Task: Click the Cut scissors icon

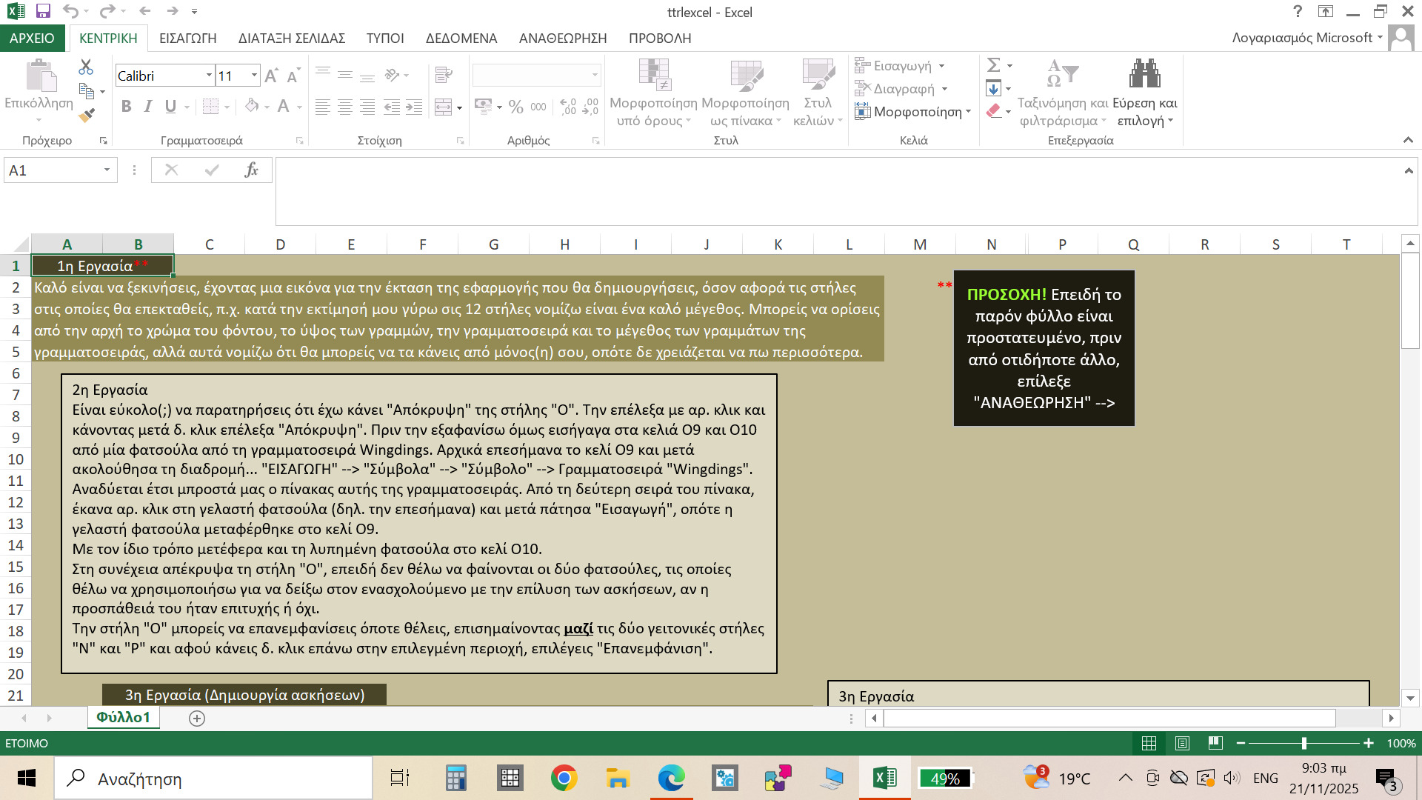Action: pos(86,67)
